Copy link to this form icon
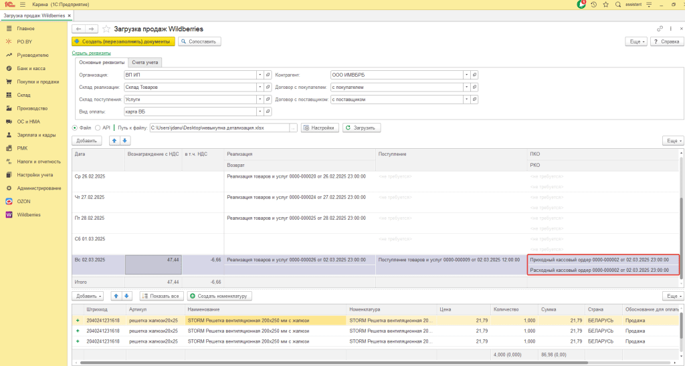 [x=660, y=29]
